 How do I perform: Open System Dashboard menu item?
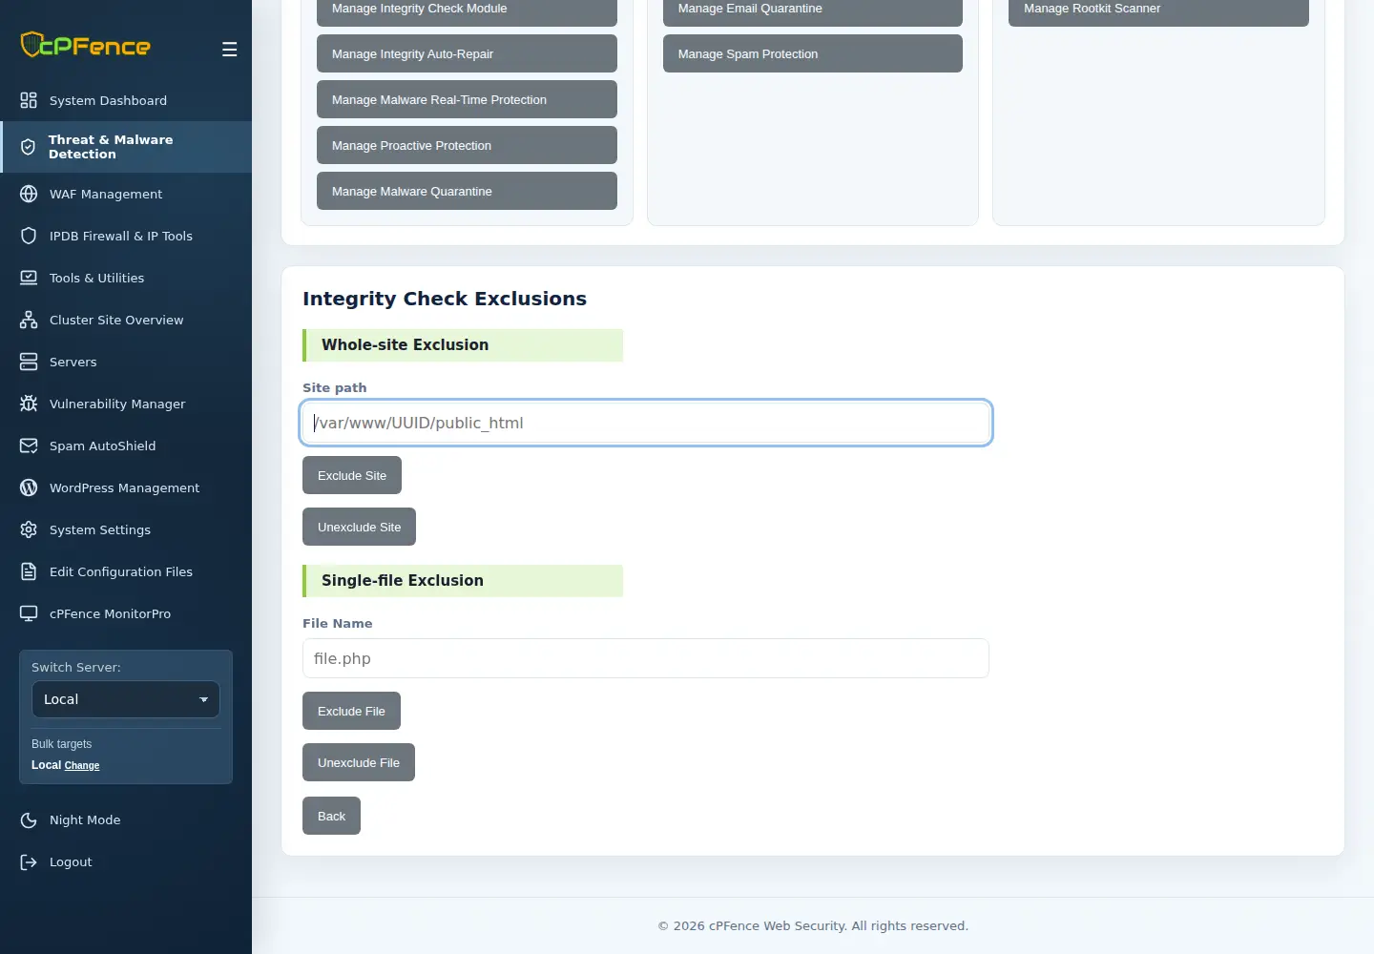coord(126,100)
